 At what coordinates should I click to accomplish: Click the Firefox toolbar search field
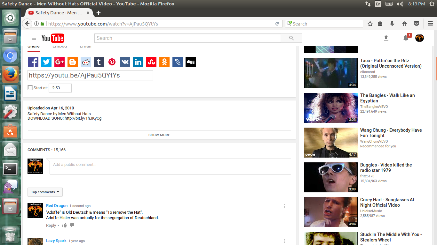tap(324, 24)
